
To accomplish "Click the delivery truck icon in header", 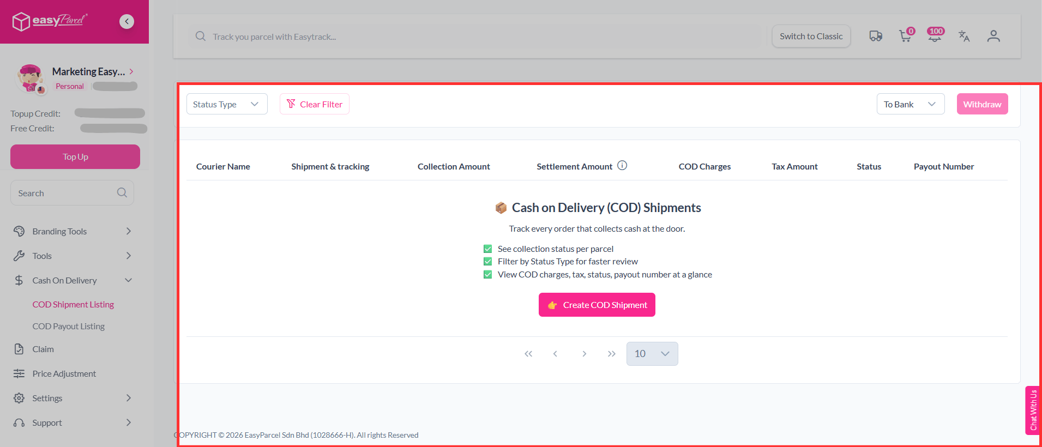I will click(876, 37).
